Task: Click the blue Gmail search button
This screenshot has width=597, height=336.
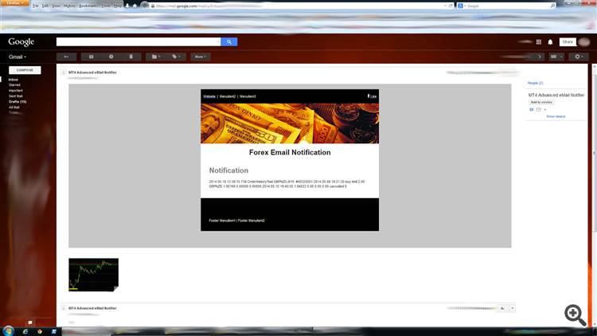Action: tap(228, 41)
